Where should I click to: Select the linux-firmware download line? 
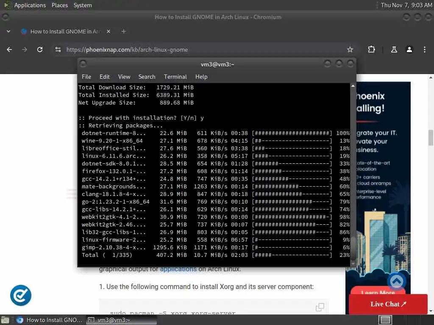click(214, 240)
